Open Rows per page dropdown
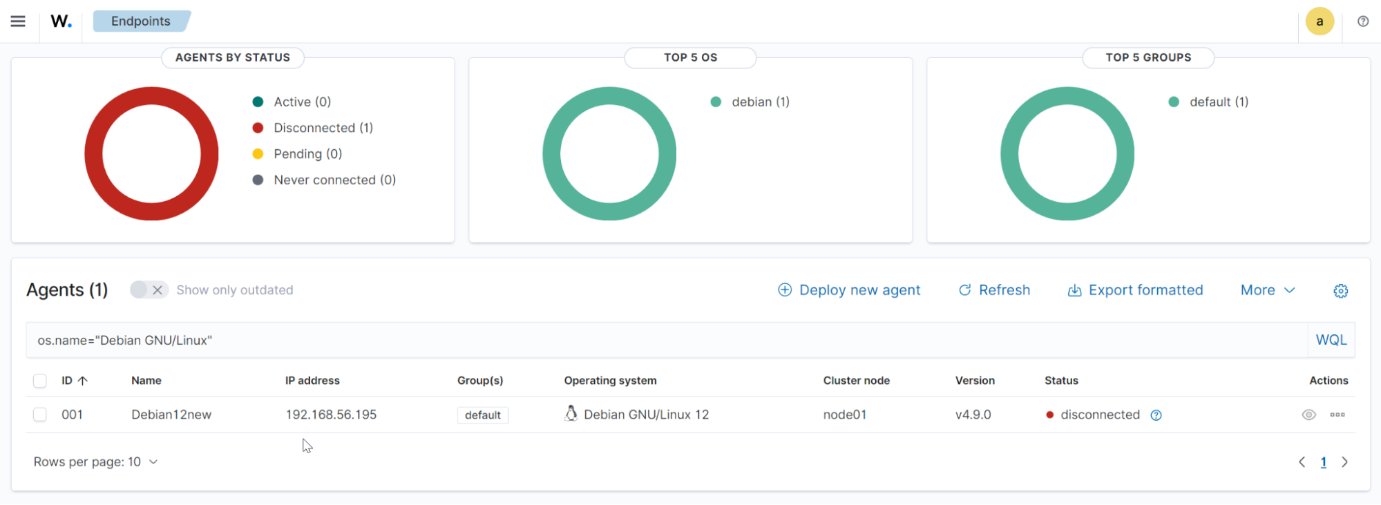This screenshot has height=505, width=1381. [x=95, y=461]
